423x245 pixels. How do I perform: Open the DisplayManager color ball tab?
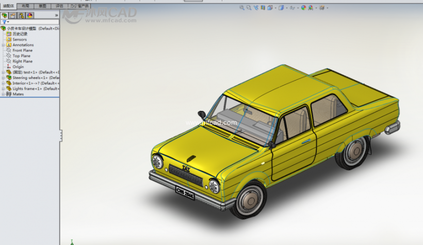(29, 16)
